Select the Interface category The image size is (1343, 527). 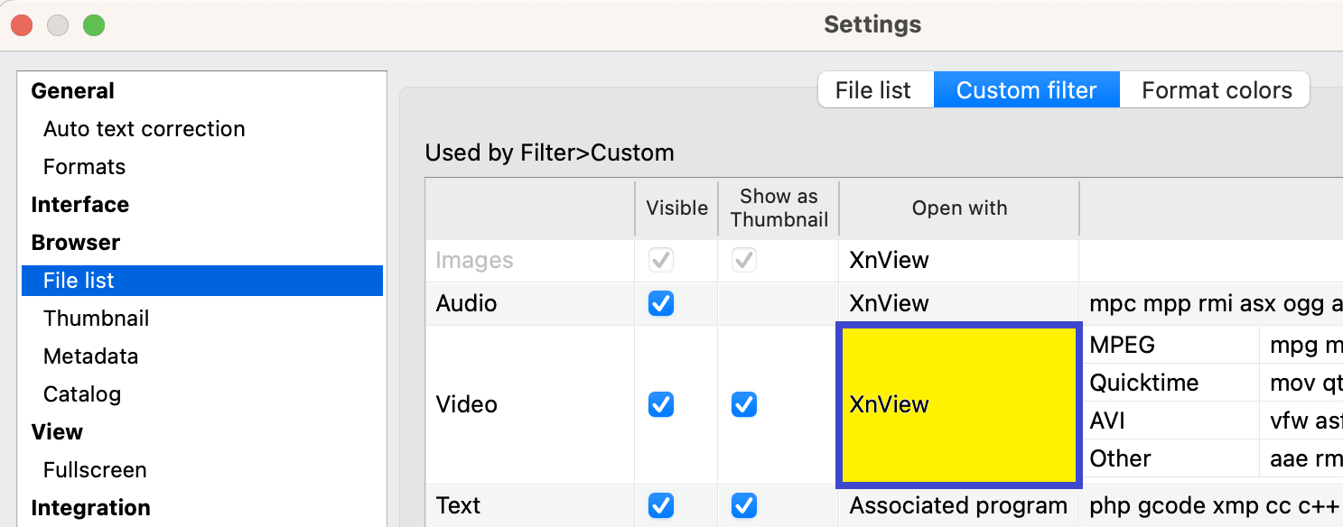(x=80, y=205)
